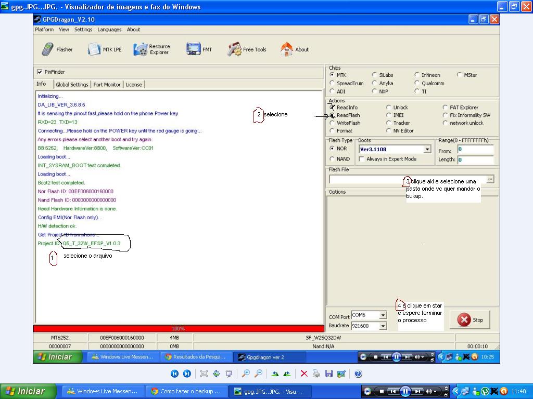Go to previous image in the viewer toolbar

[175, 374]
